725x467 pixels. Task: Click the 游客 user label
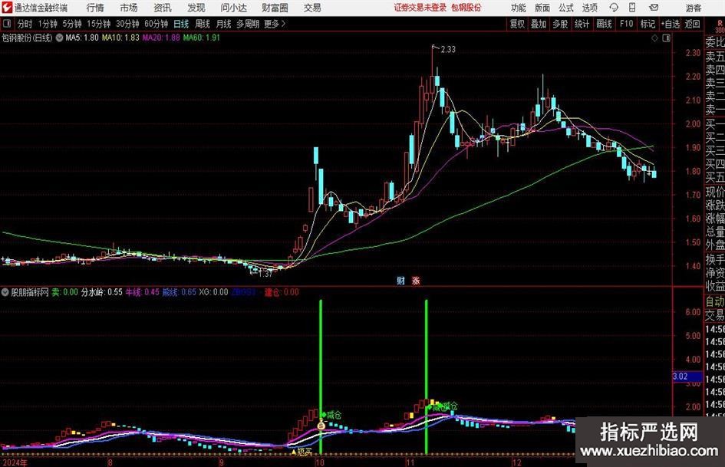coord(694,8)
